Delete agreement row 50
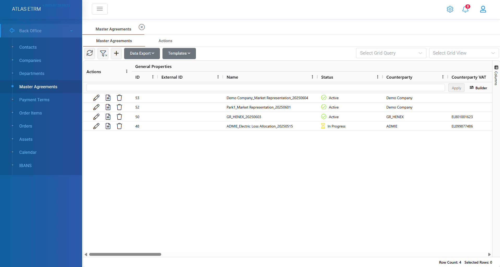Image resolution: width=500 pixels, height=267 pixels. coord(119,117)
